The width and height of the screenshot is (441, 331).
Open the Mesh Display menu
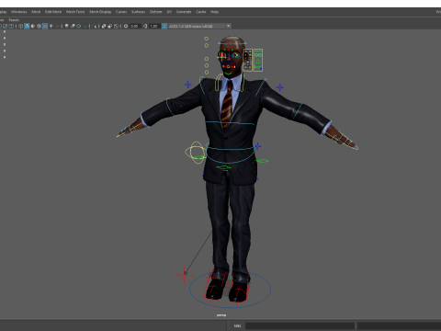100,12
